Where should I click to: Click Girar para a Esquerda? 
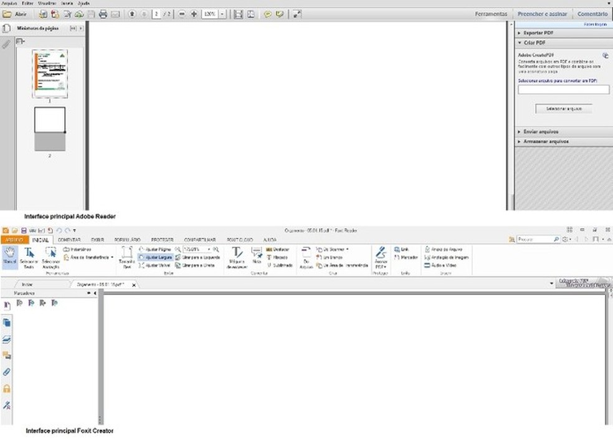click(197, 257)
